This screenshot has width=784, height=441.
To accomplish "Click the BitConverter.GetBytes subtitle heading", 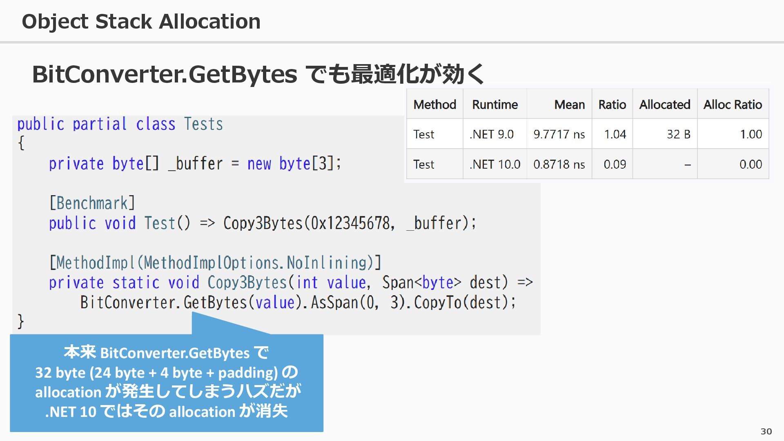I will [257, 74].
